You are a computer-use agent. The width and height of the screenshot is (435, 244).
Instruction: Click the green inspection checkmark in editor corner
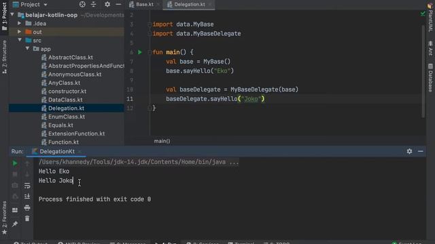[x=423, y=14]
